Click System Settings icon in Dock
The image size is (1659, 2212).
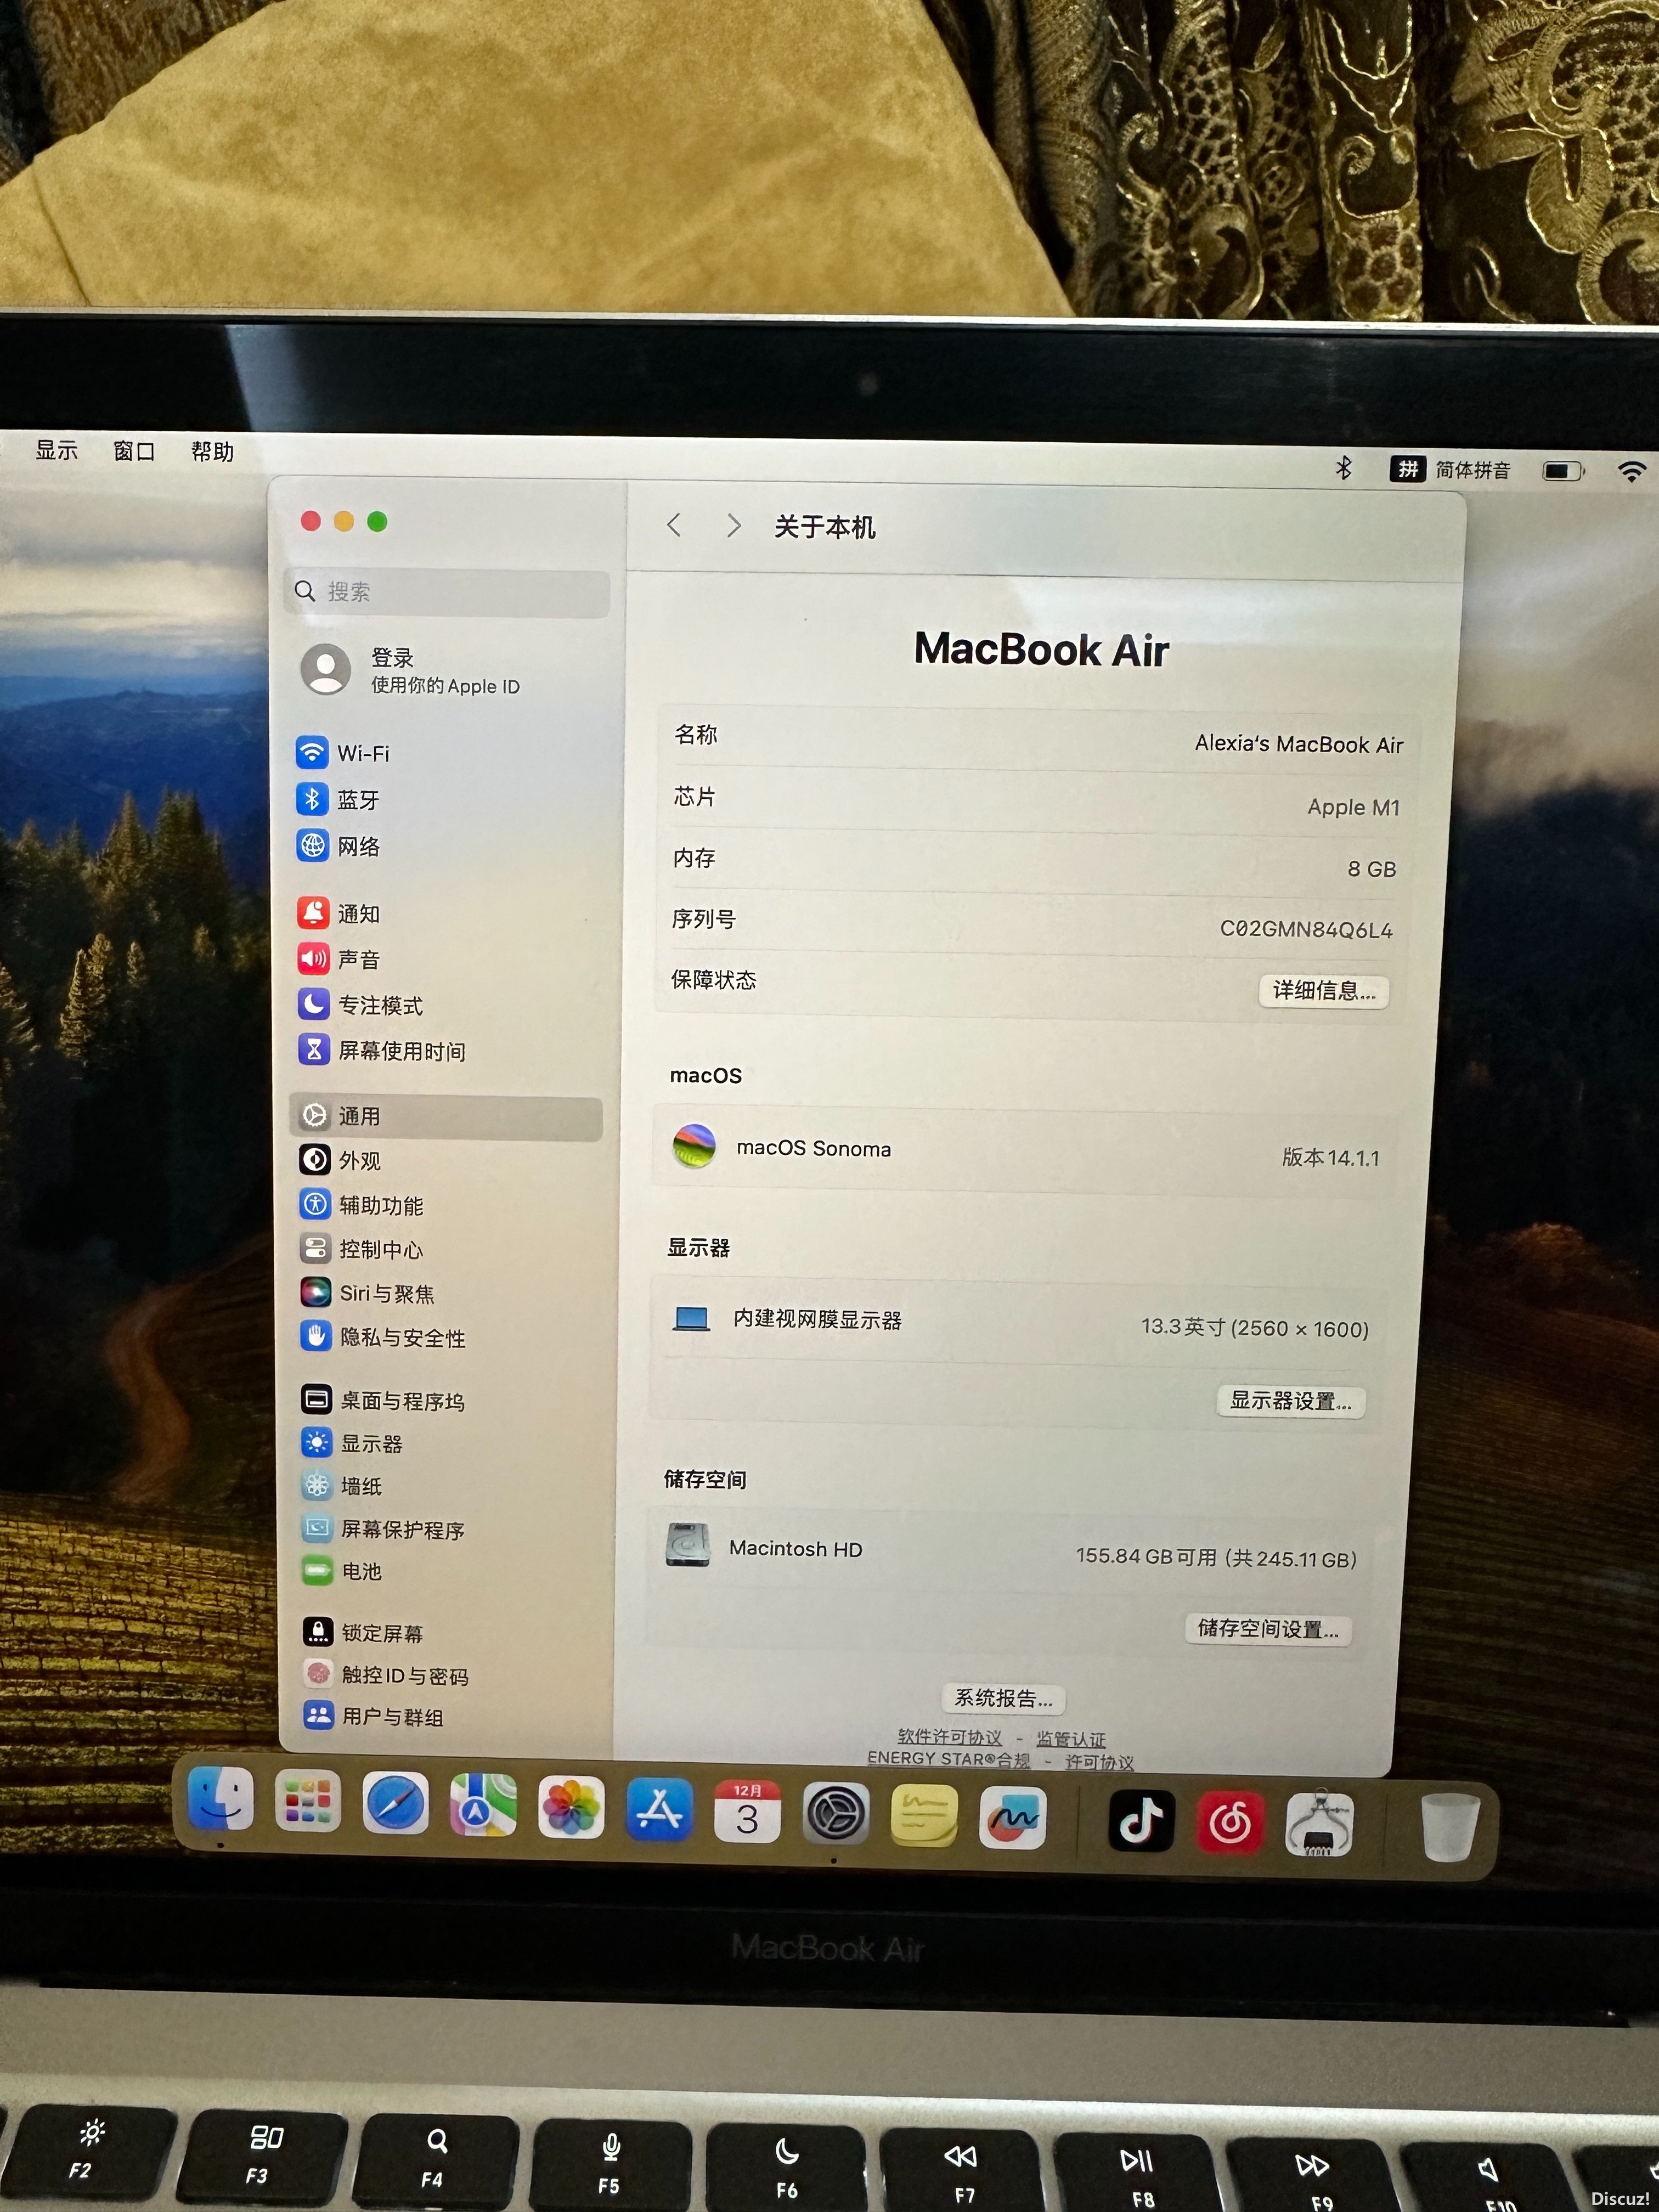[x=836, y=1814]
